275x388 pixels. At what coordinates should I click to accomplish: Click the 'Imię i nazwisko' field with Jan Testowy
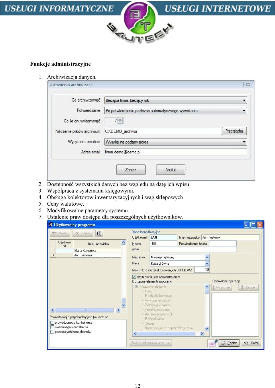point(231,237)
